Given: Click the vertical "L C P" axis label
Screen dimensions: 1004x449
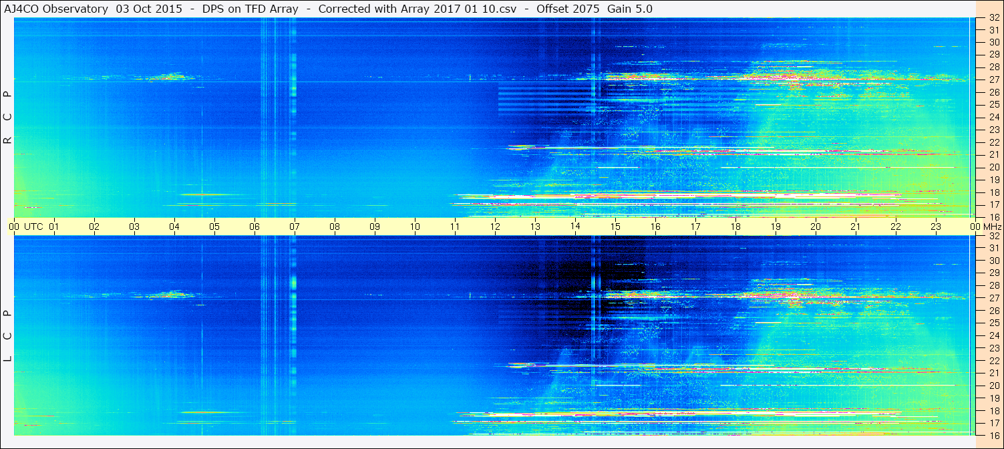Looking at the screenshot, I should click(x=7, y=336).
